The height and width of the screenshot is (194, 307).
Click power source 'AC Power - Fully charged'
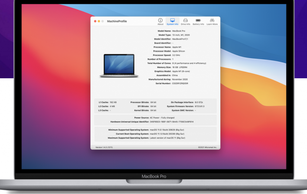(162, 118)
